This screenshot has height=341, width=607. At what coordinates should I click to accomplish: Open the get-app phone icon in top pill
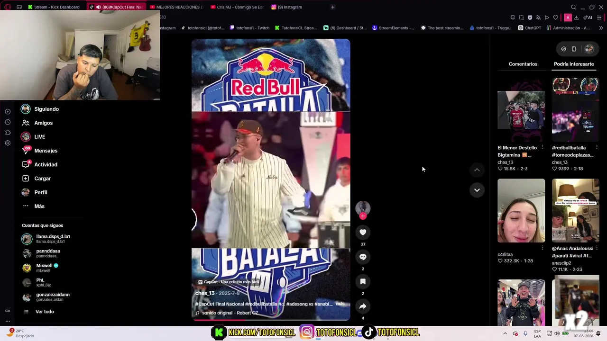point(574,49)
